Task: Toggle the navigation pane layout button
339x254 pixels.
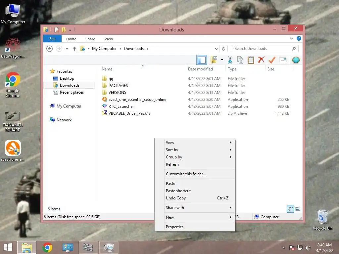Action: (202, 60)
